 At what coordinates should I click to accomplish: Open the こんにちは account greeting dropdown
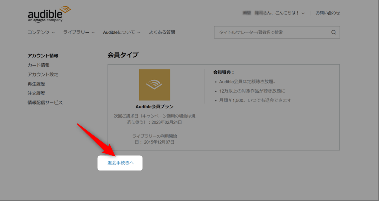[x=274, y=13]
